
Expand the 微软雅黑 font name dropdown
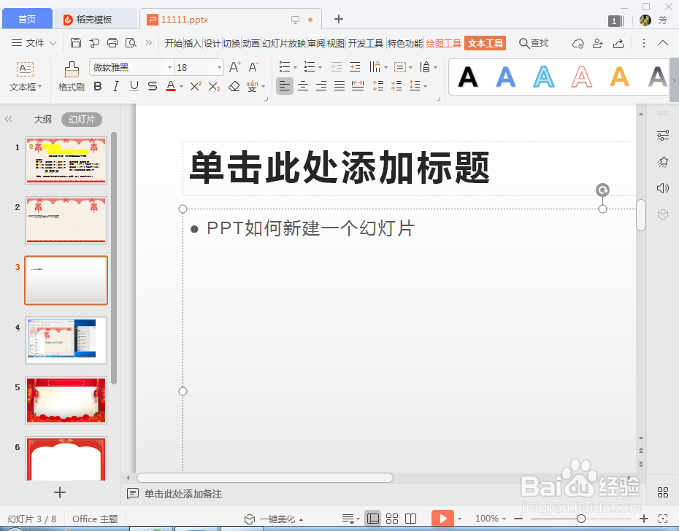(169, 66)
